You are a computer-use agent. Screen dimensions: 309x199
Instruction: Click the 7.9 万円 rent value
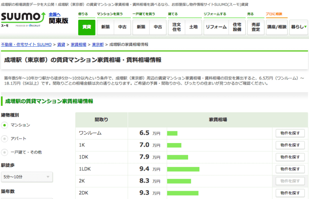150,157
